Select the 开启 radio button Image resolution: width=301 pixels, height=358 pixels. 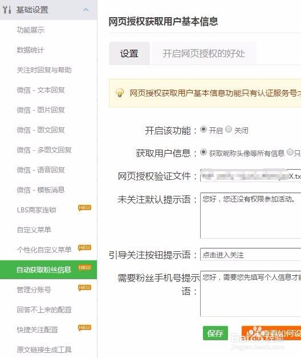pyautogui.click(x=204, y=130)
